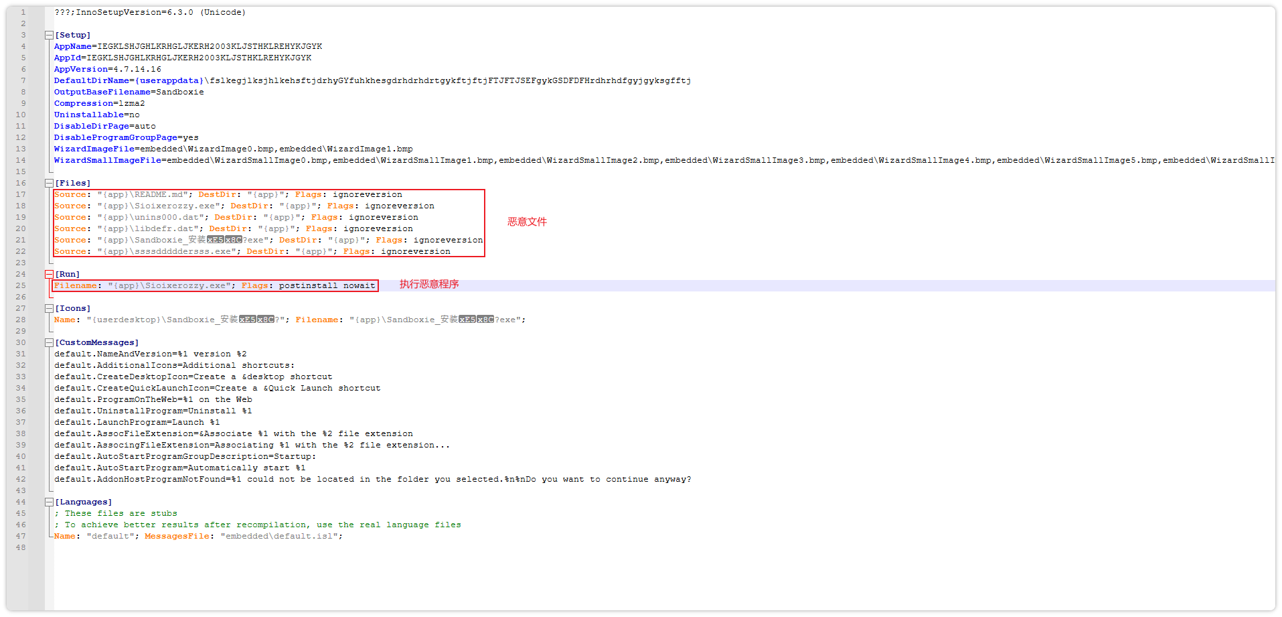Screen dimensions: 1282x617
Task: Place cursor on the AppName line
Action: tap(188, 46)
